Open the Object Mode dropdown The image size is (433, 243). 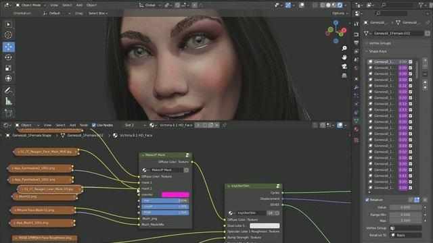click(30, 5)
